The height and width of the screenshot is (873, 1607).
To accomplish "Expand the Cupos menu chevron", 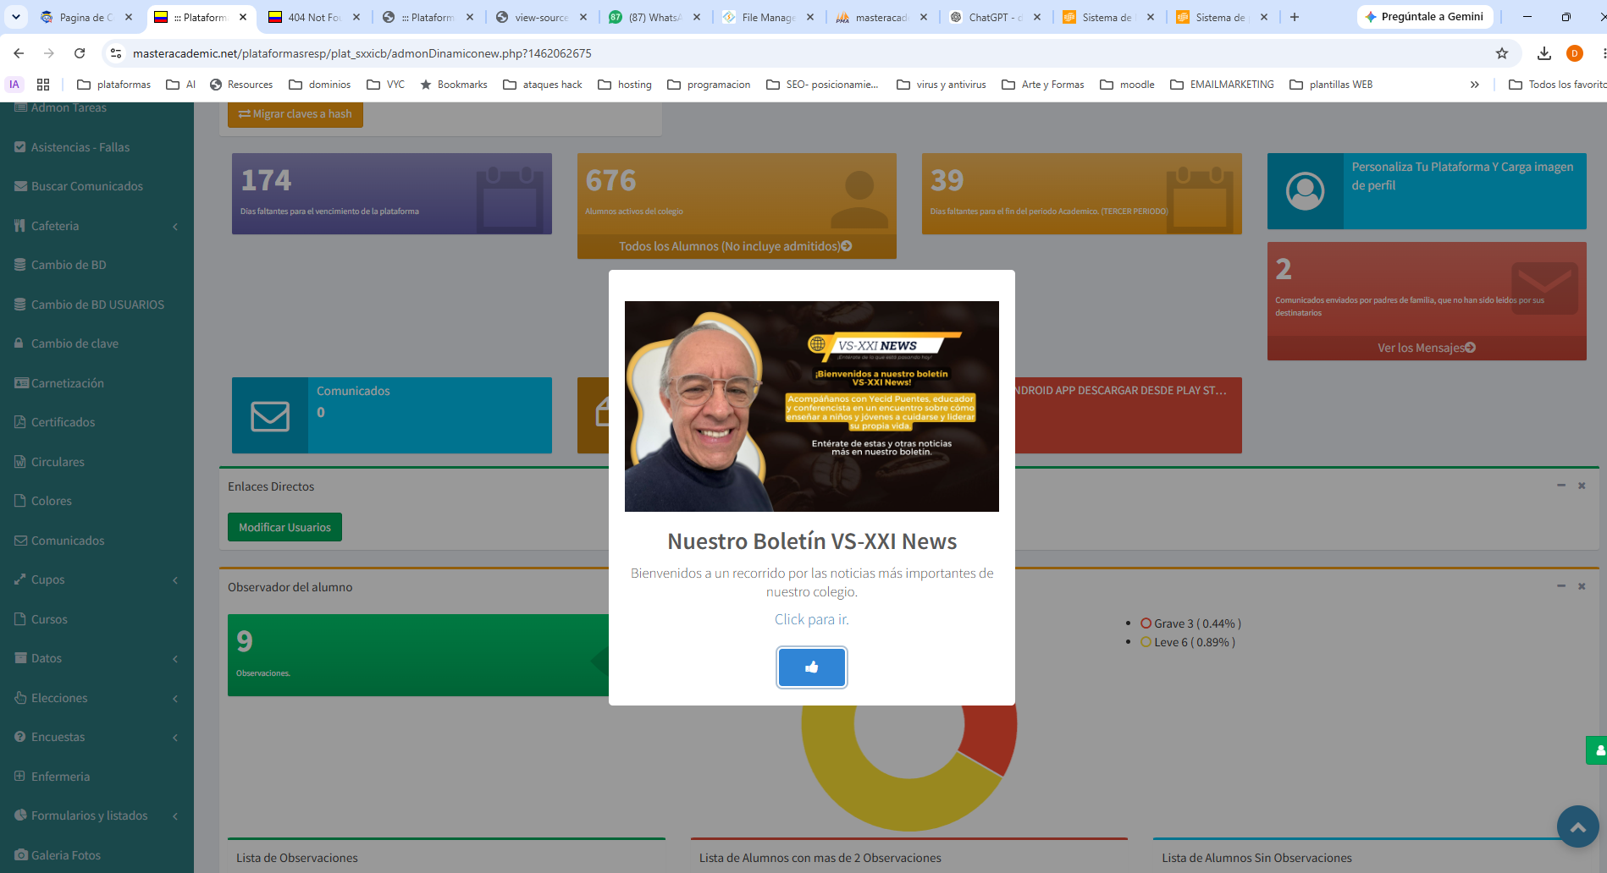I will click(175, 579).
